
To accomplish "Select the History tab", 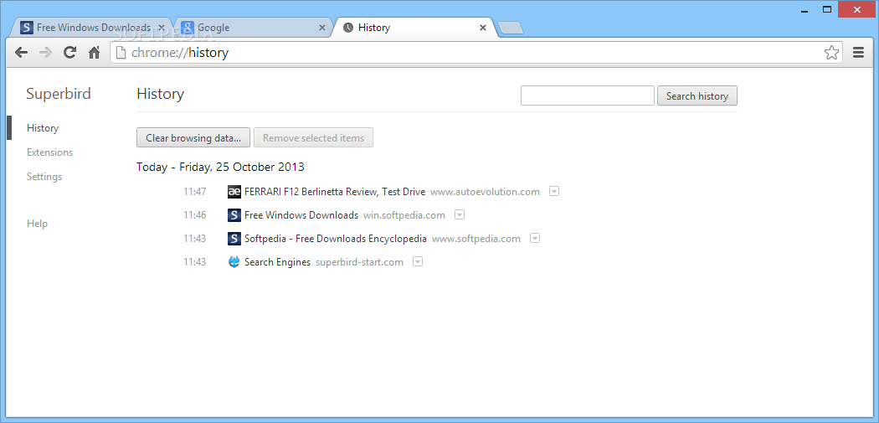I will coord(414,28).
